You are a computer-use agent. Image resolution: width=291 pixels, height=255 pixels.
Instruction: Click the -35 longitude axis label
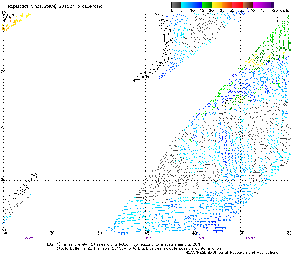(241, 233)
